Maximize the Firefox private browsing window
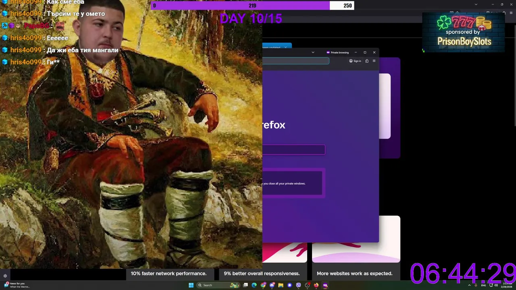 (365, 52)
